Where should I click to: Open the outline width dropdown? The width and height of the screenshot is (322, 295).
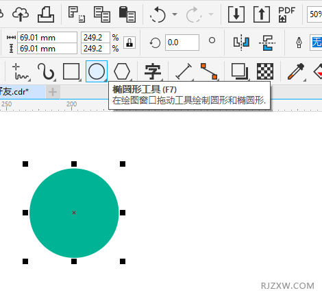click(x=316, y=43)
